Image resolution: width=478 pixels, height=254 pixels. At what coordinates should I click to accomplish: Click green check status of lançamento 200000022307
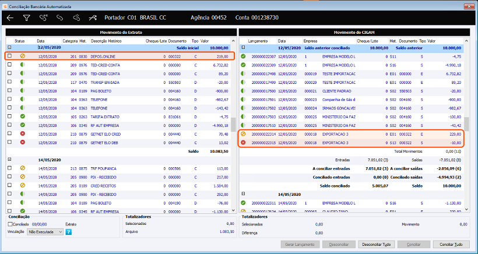[243, 57]
